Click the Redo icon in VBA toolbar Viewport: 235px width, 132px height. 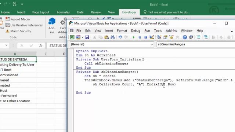tap(126, 37)
